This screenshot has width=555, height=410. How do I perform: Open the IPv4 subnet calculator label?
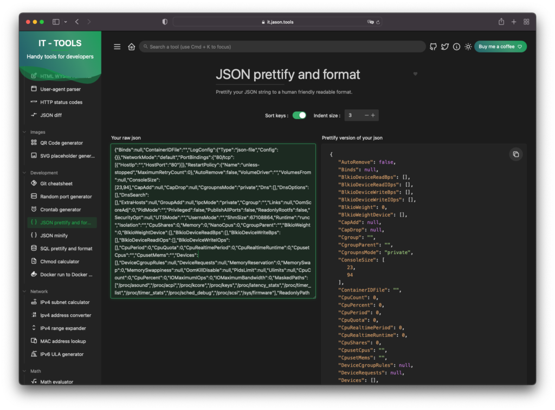tap(65, 302)
